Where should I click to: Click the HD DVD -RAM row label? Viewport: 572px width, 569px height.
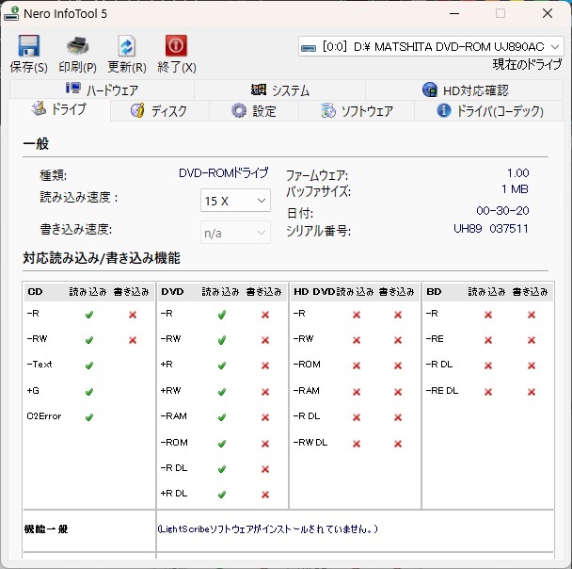pyautogui.click(x=307, y=390)
